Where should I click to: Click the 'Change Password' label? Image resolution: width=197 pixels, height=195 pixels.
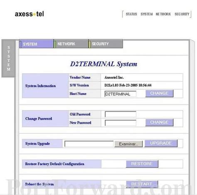click(39, 118)
